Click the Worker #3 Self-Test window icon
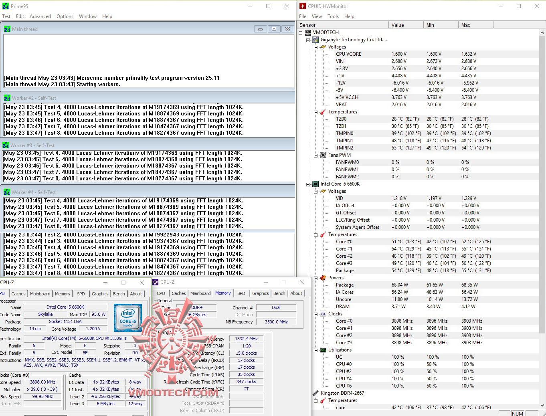546x416 pixels. (x=6, y=145)
